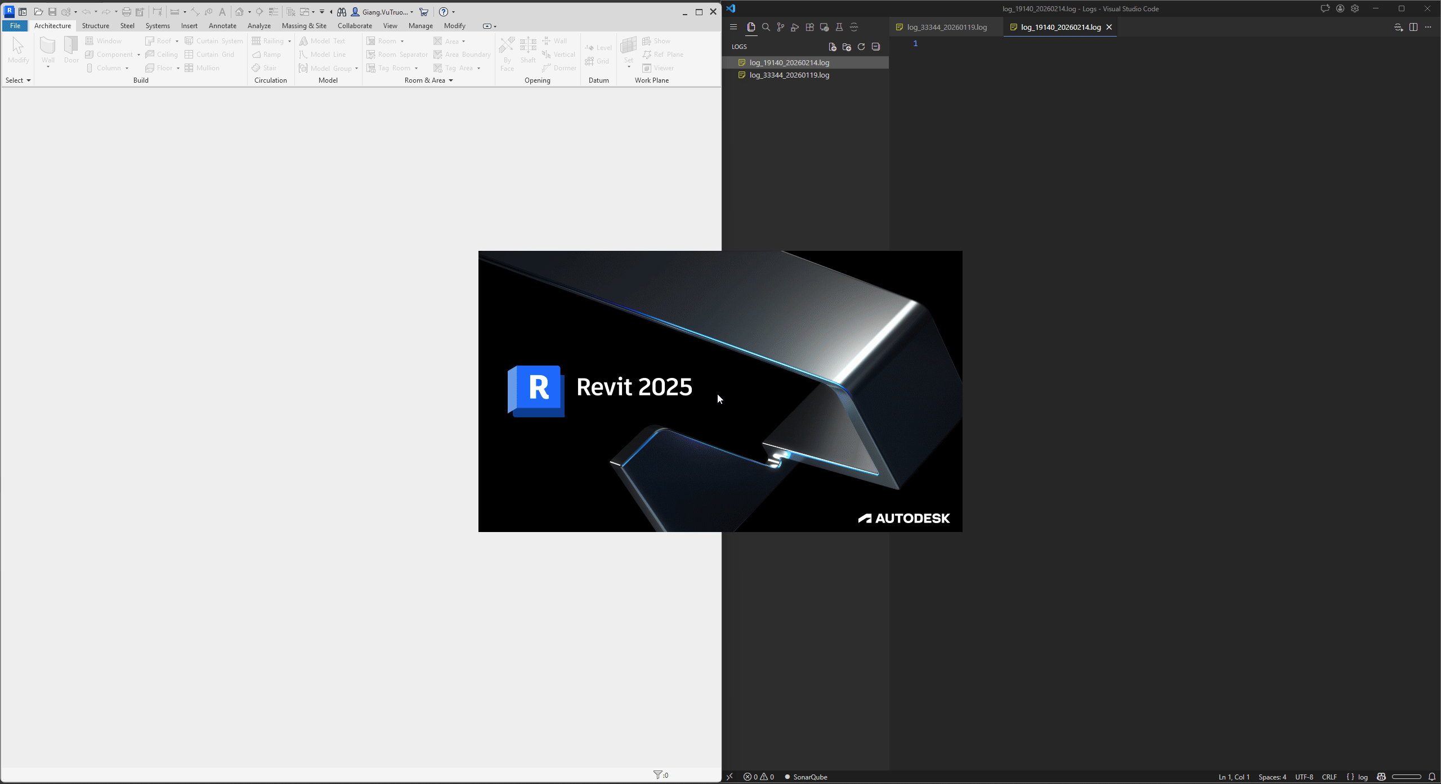Viewport: 1441px width, 784px height.
Task: Open Source Control view in VS Code
Action: click(780, 27)
